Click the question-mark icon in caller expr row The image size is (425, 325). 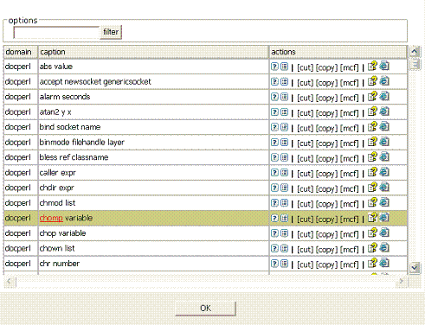274,173
